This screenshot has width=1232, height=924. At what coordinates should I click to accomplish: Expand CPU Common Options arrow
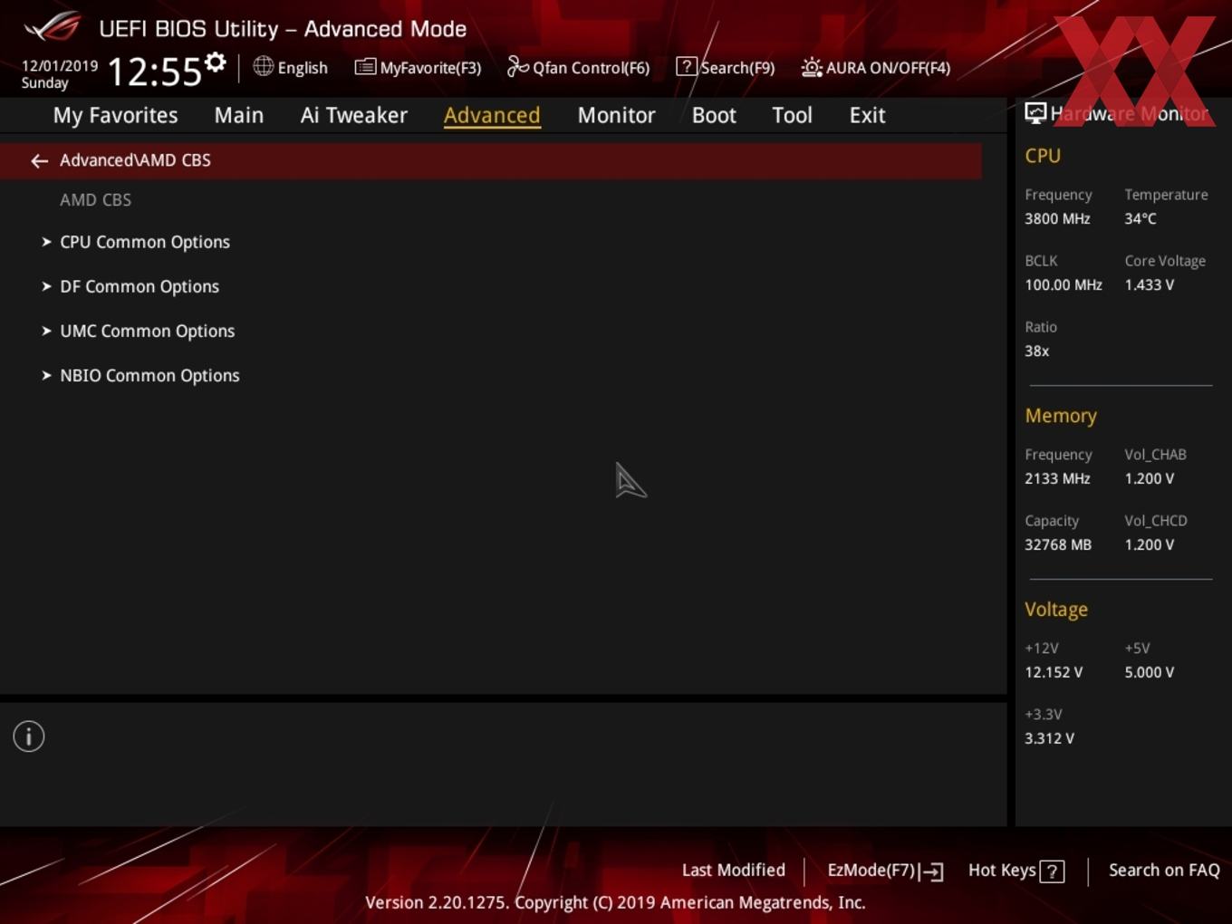tap(46, 242)
